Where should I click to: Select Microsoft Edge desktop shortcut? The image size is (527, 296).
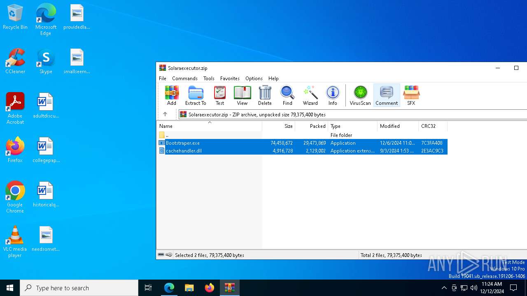46,19
